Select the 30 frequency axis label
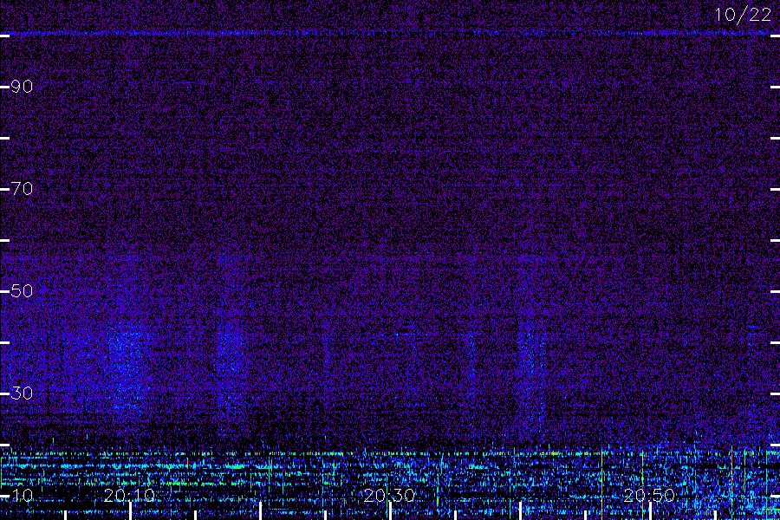Screen dimensions: 780x520 [22, 393]
